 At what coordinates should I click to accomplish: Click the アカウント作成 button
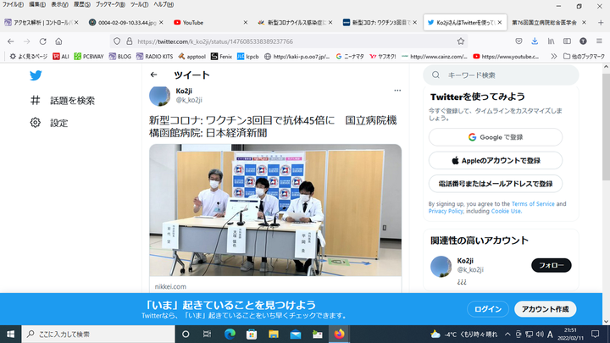(545, 309)
